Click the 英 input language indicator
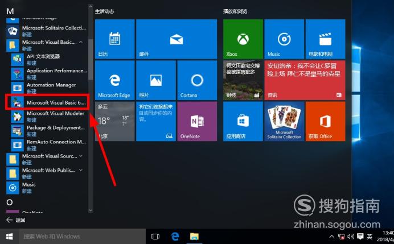Viewport: 394px width, 244px height. [x=370, y=237]
